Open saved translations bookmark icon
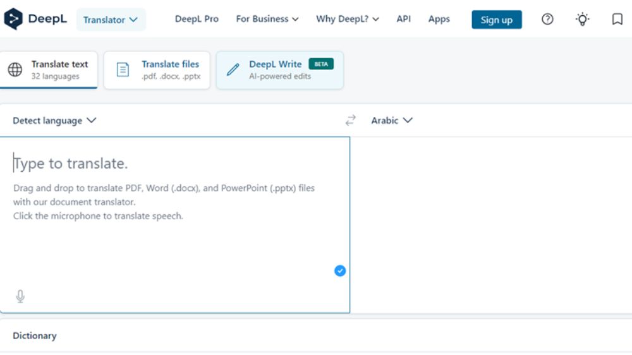 tap(617, 19)
